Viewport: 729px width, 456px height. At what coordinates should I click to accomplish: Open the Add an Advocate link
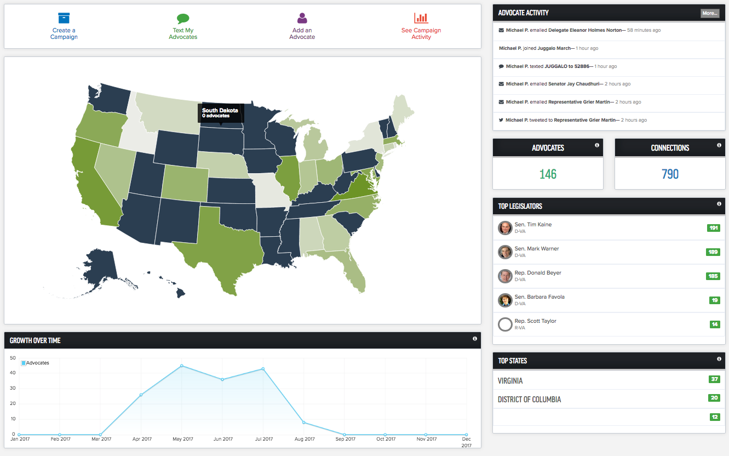302,33
